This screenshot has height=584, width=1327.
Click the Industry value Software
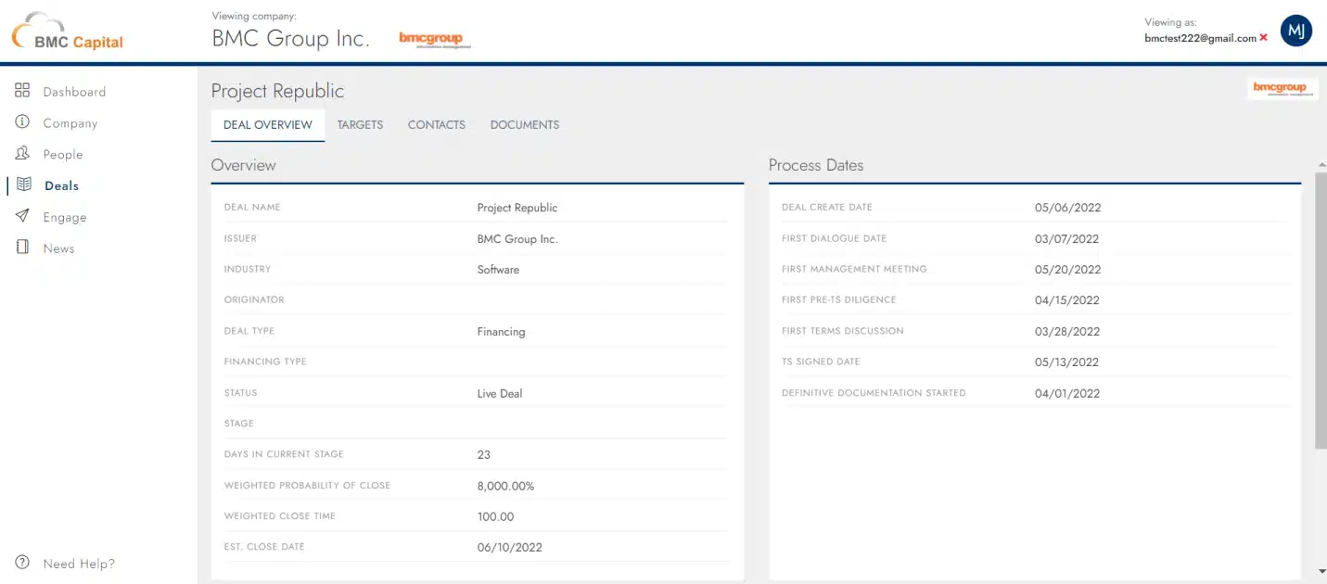tap(498, 270)
